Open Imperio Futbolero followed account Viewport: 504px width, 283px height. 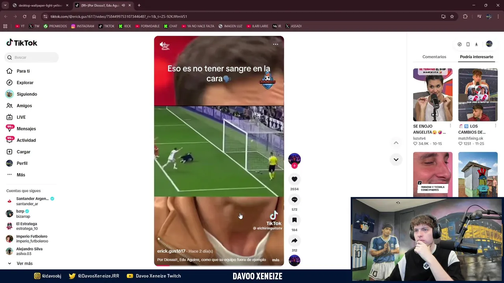click(27, 239)
